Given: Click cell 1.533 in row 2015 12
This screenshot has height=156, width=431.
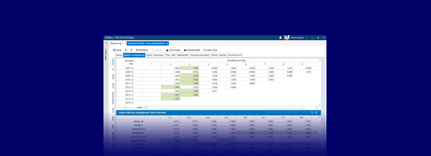Looking at the screenshot, I should coord(171,99).
